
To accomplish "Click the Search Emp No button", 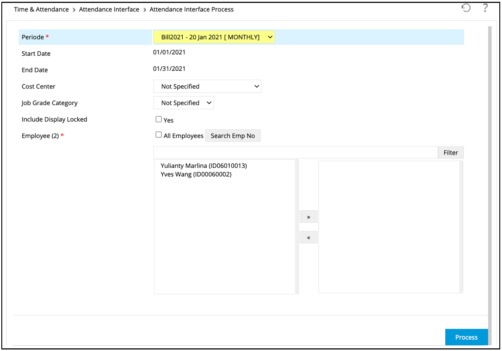I will (233, 136).
